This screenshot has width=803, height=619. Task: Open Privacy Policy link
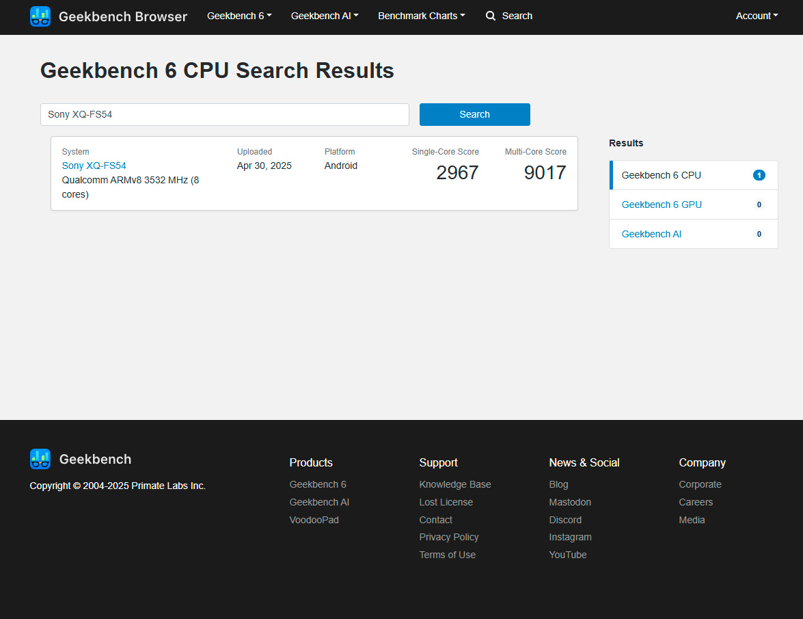448,537
